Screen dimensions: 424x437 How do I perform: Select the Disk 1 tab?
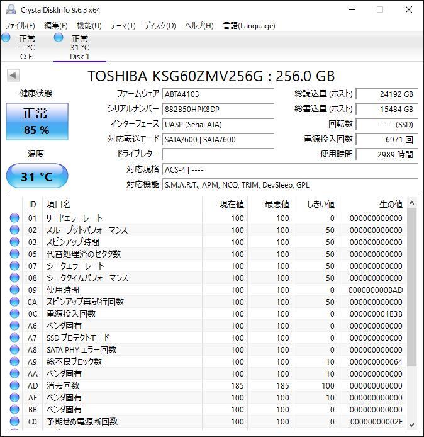point(80,47)
